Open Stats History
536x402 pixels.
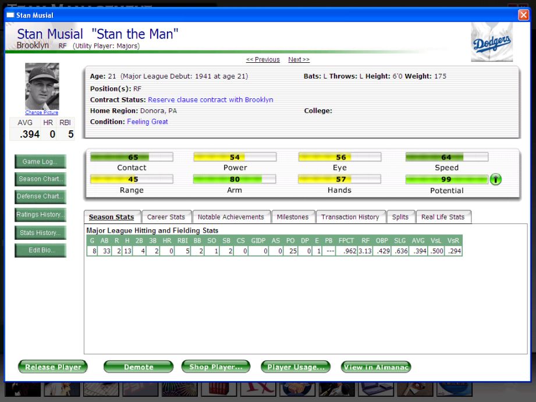click(x=40, y=233)
